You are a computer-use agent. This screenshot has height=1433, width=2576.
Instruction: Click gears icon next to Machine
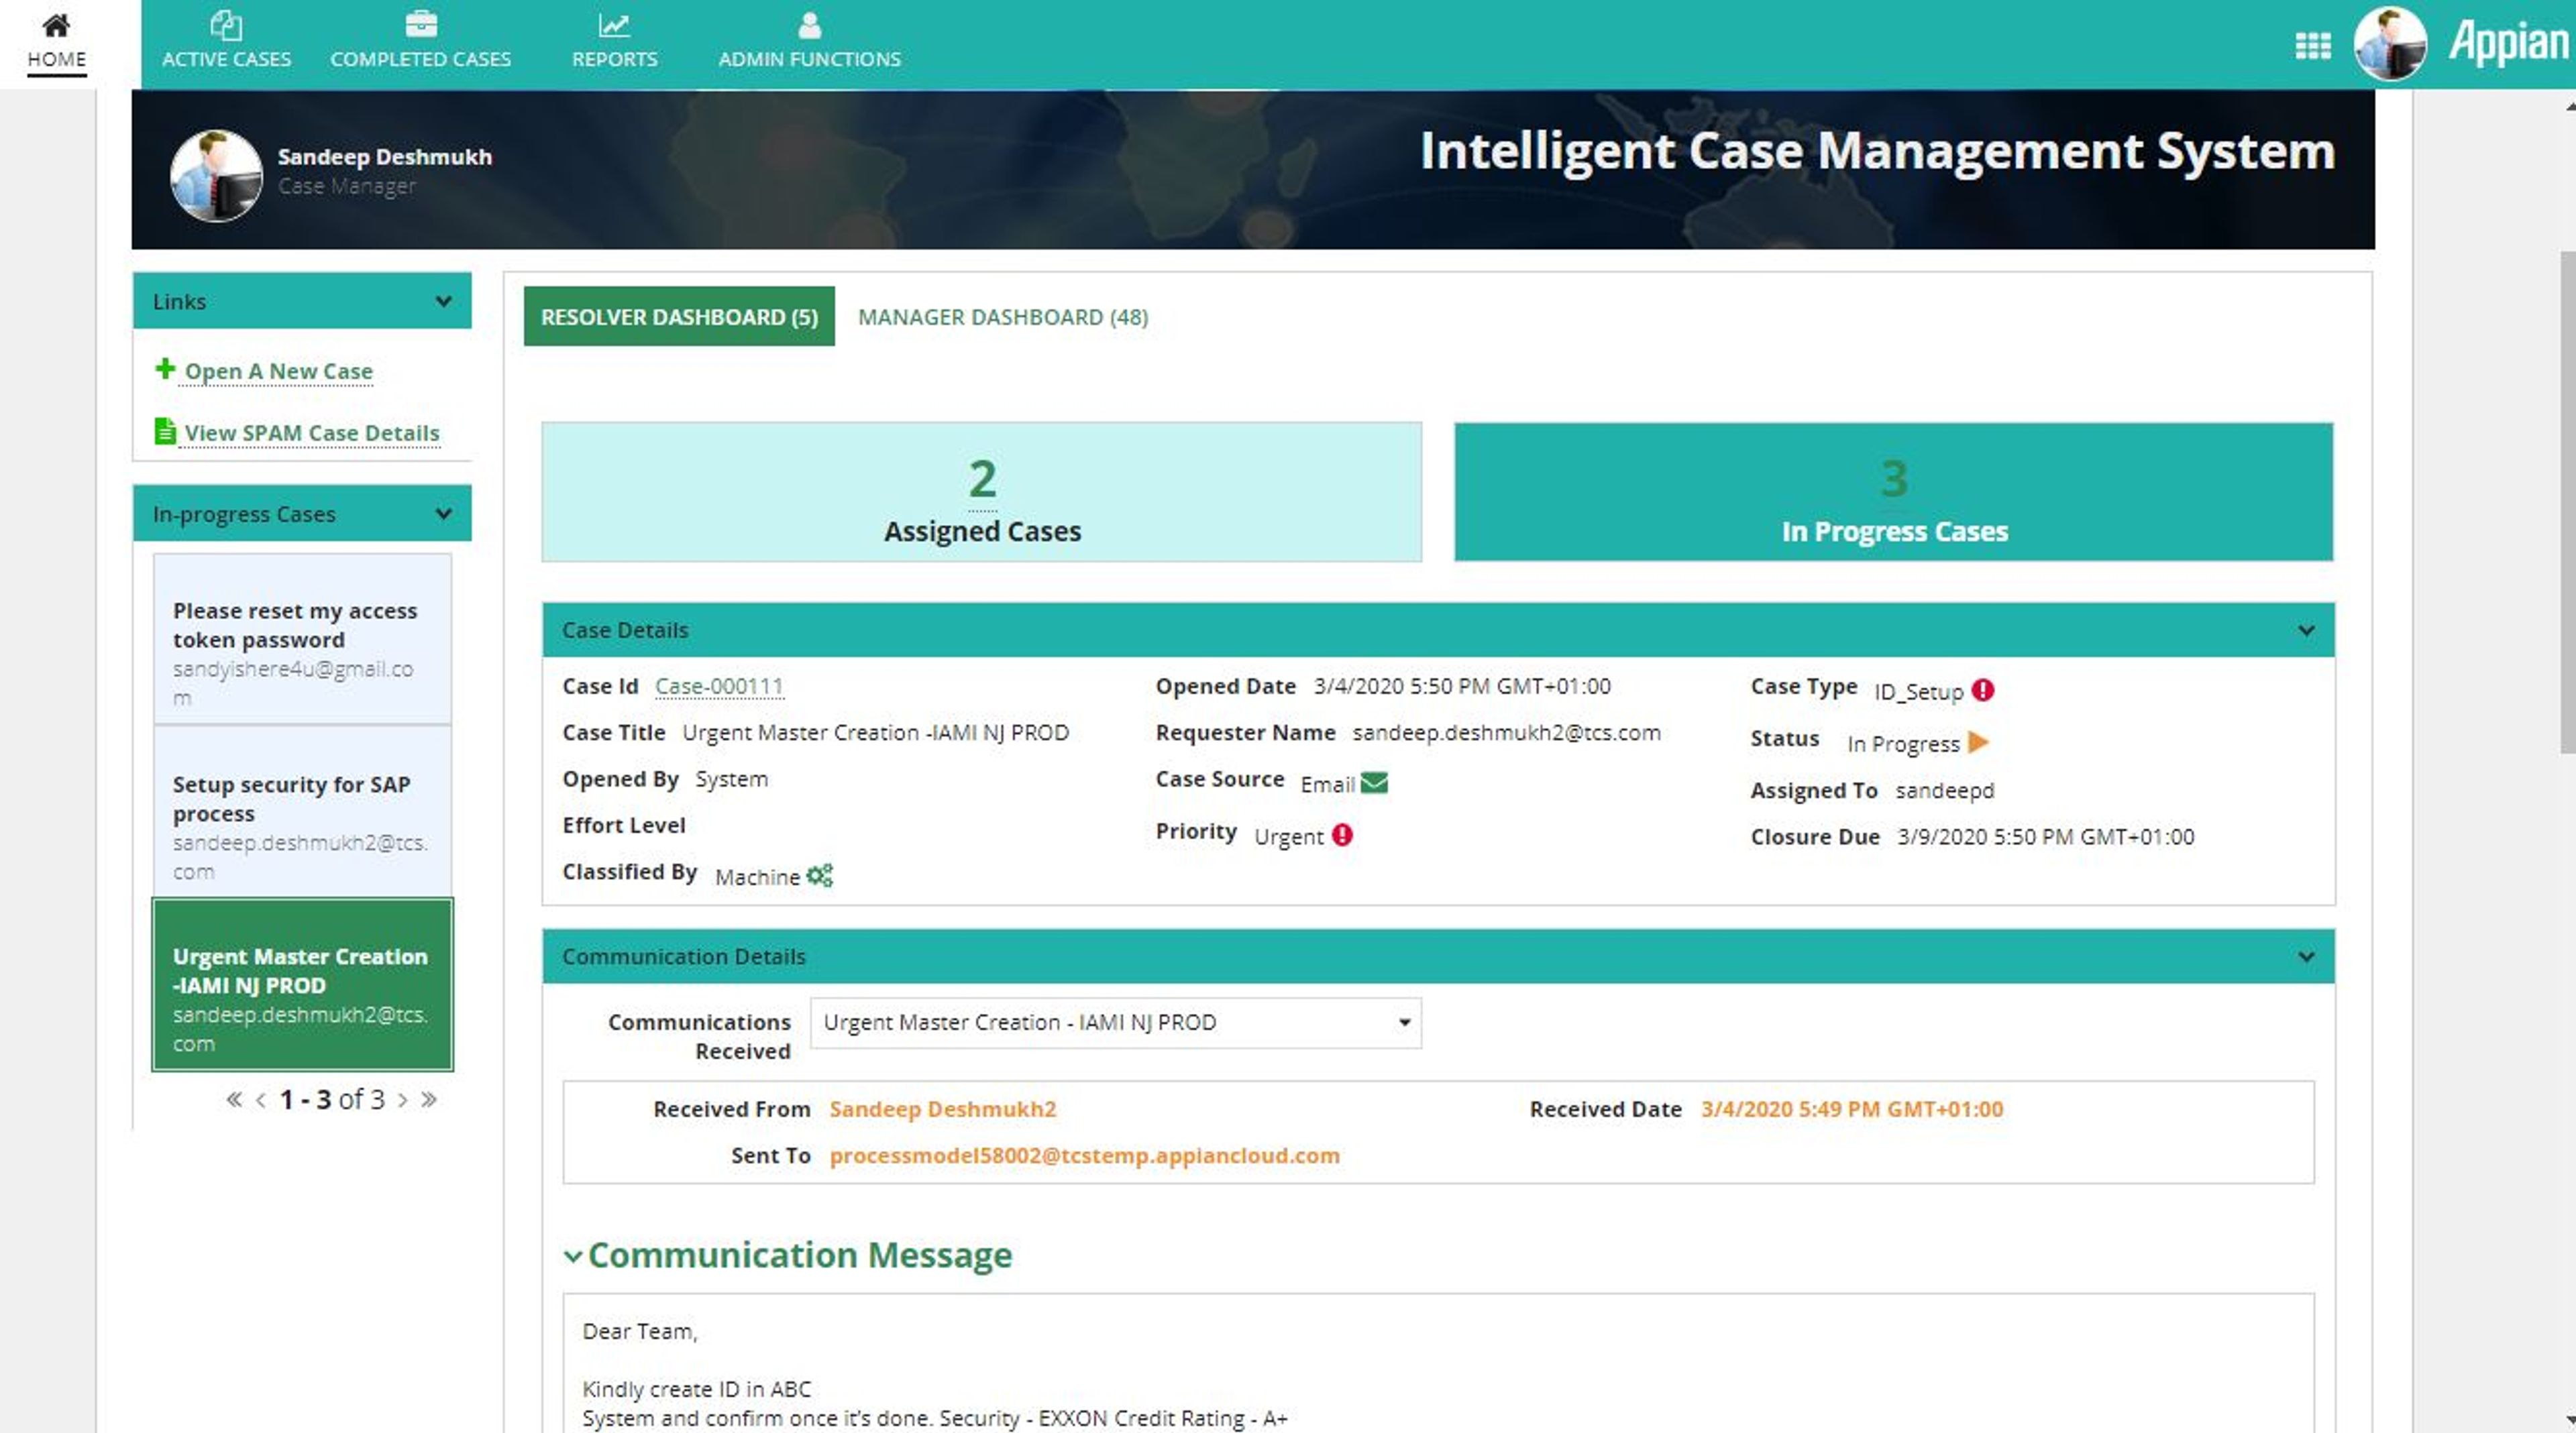819,875
